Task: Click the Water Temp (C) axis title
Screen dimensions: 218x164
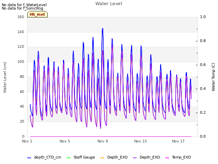Action: (213, 77)
